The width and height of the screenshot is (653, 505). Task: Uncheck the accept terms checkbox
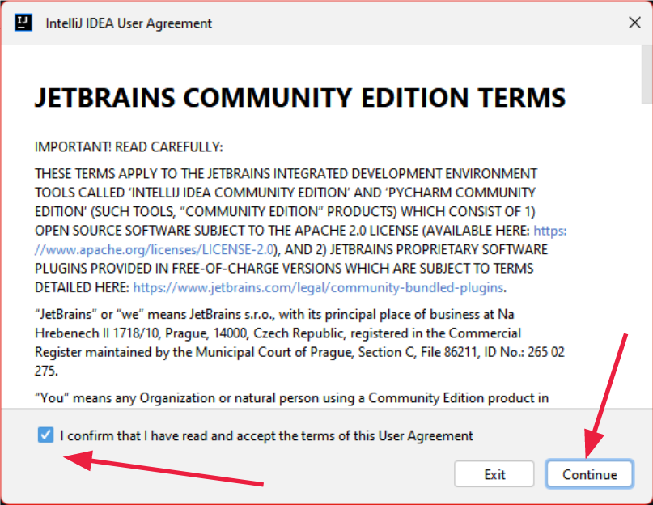tap(45, 435)
